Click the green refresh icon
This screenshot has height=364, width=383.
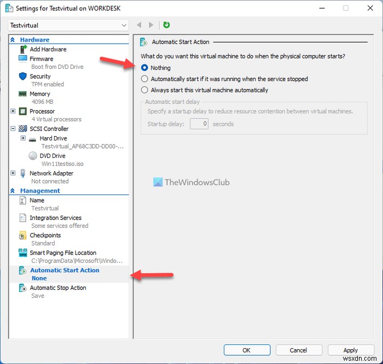point(166,25)
